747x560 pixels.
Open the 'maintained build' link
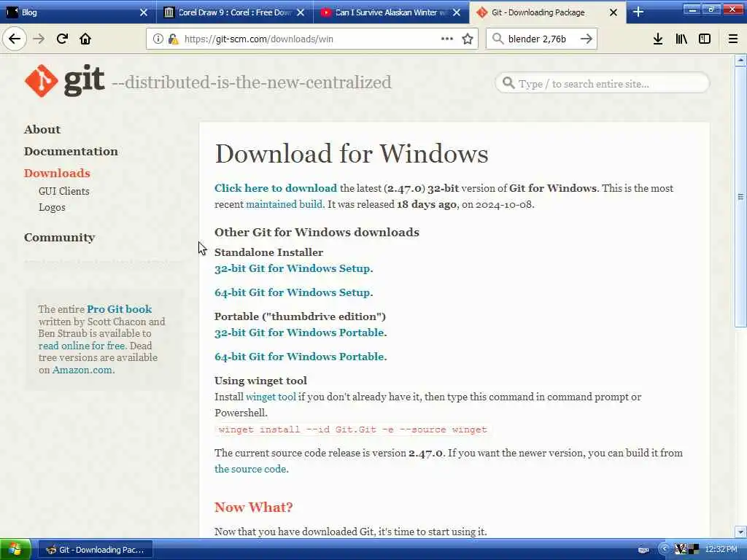click(x=284, y=204)
